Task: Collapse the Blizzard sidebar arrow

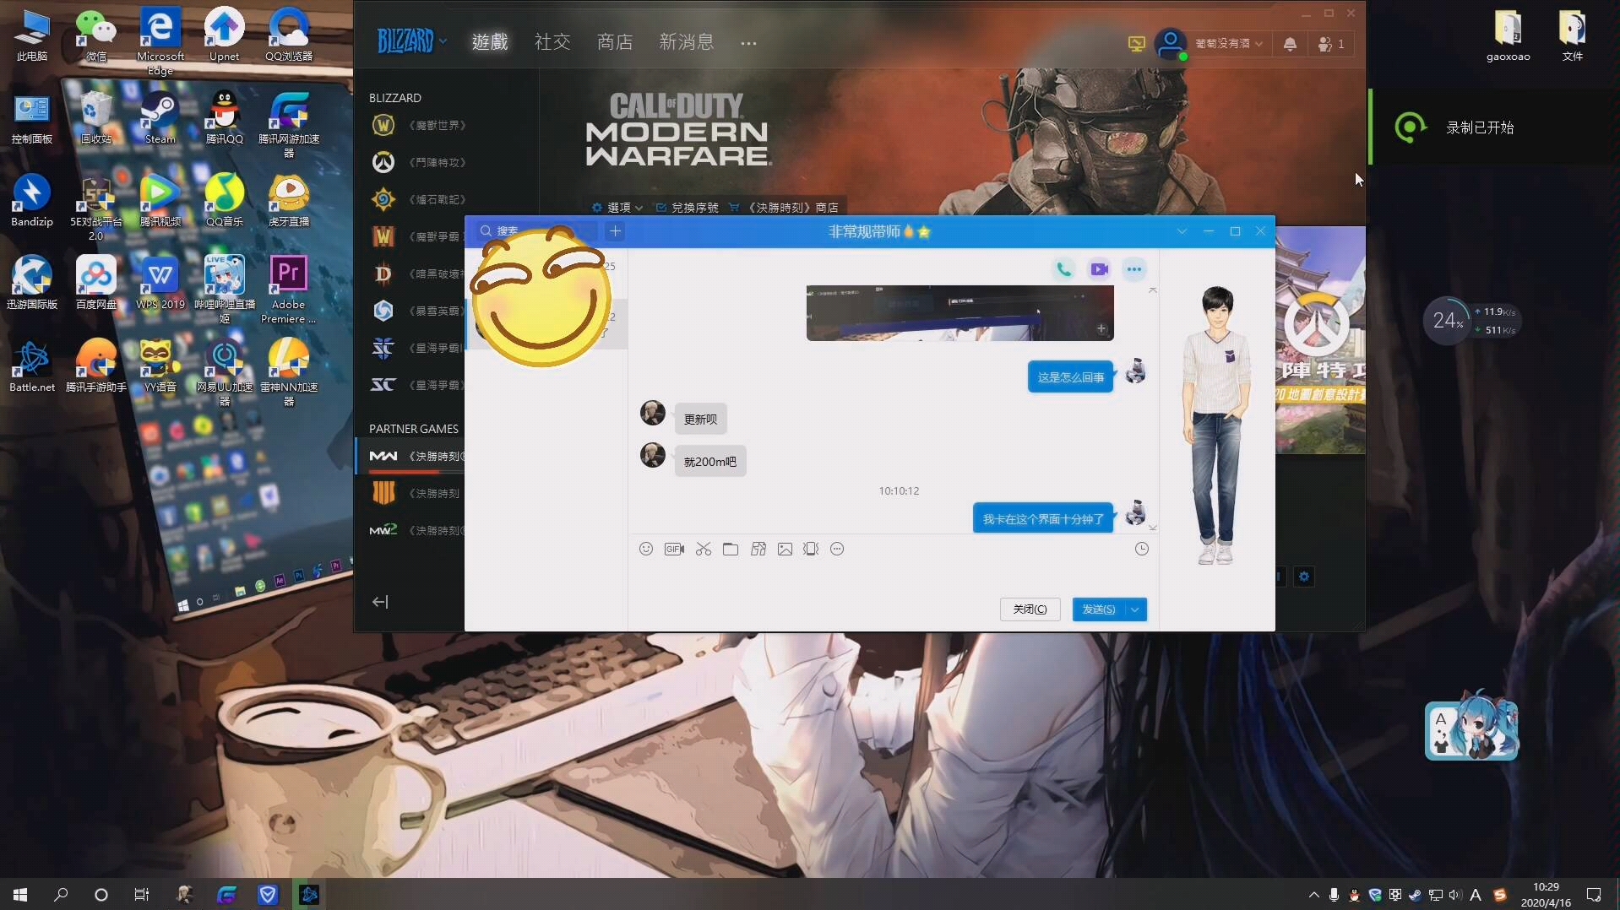Action: pos(380,602)
